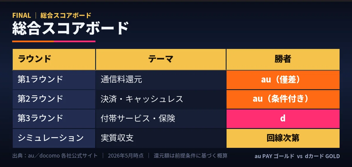352x167 pixels.
Task: Click the ラウンド column header
Action: [x=54, y=59]
